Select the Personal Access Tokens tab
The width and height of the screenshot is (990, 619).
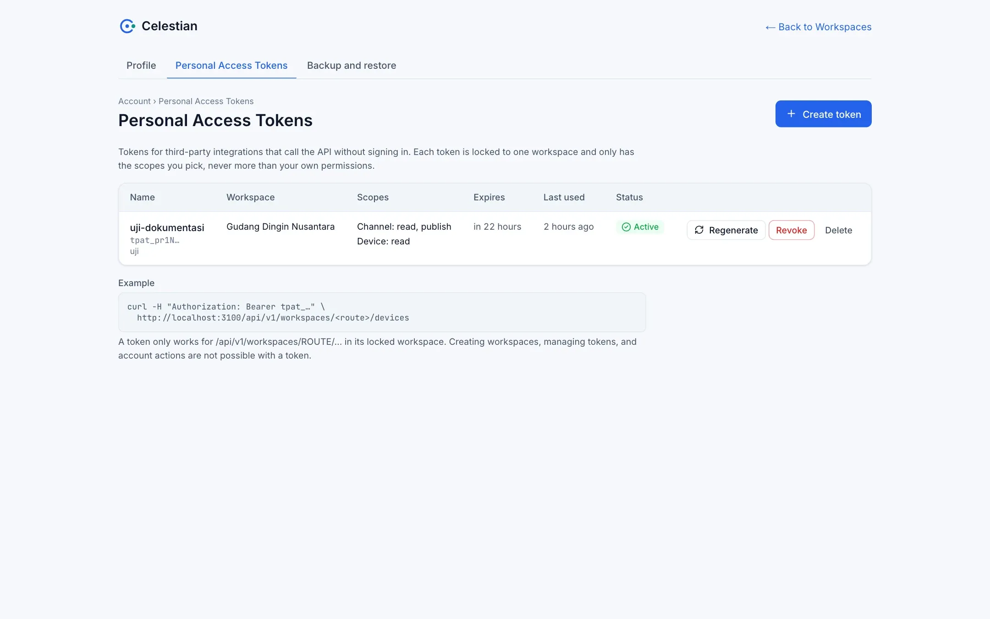point(231,66)
